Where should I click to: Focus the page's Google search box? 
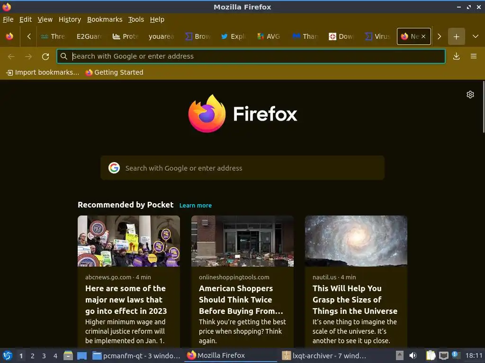[242, 168]
